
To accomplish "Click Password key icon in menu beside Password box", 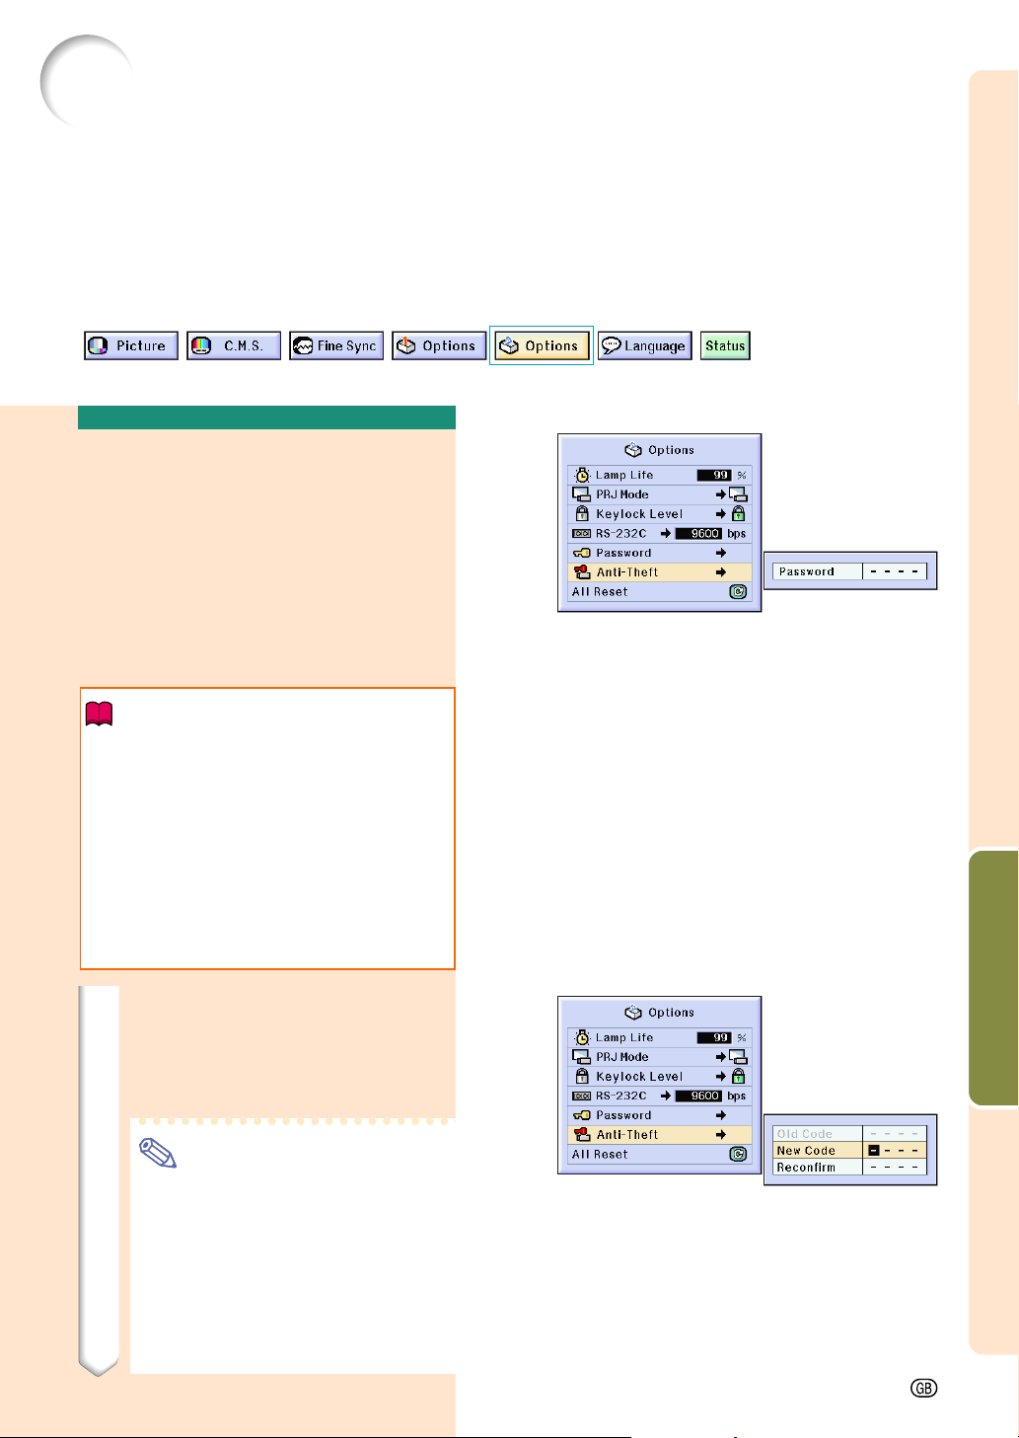I will (581, 553).
